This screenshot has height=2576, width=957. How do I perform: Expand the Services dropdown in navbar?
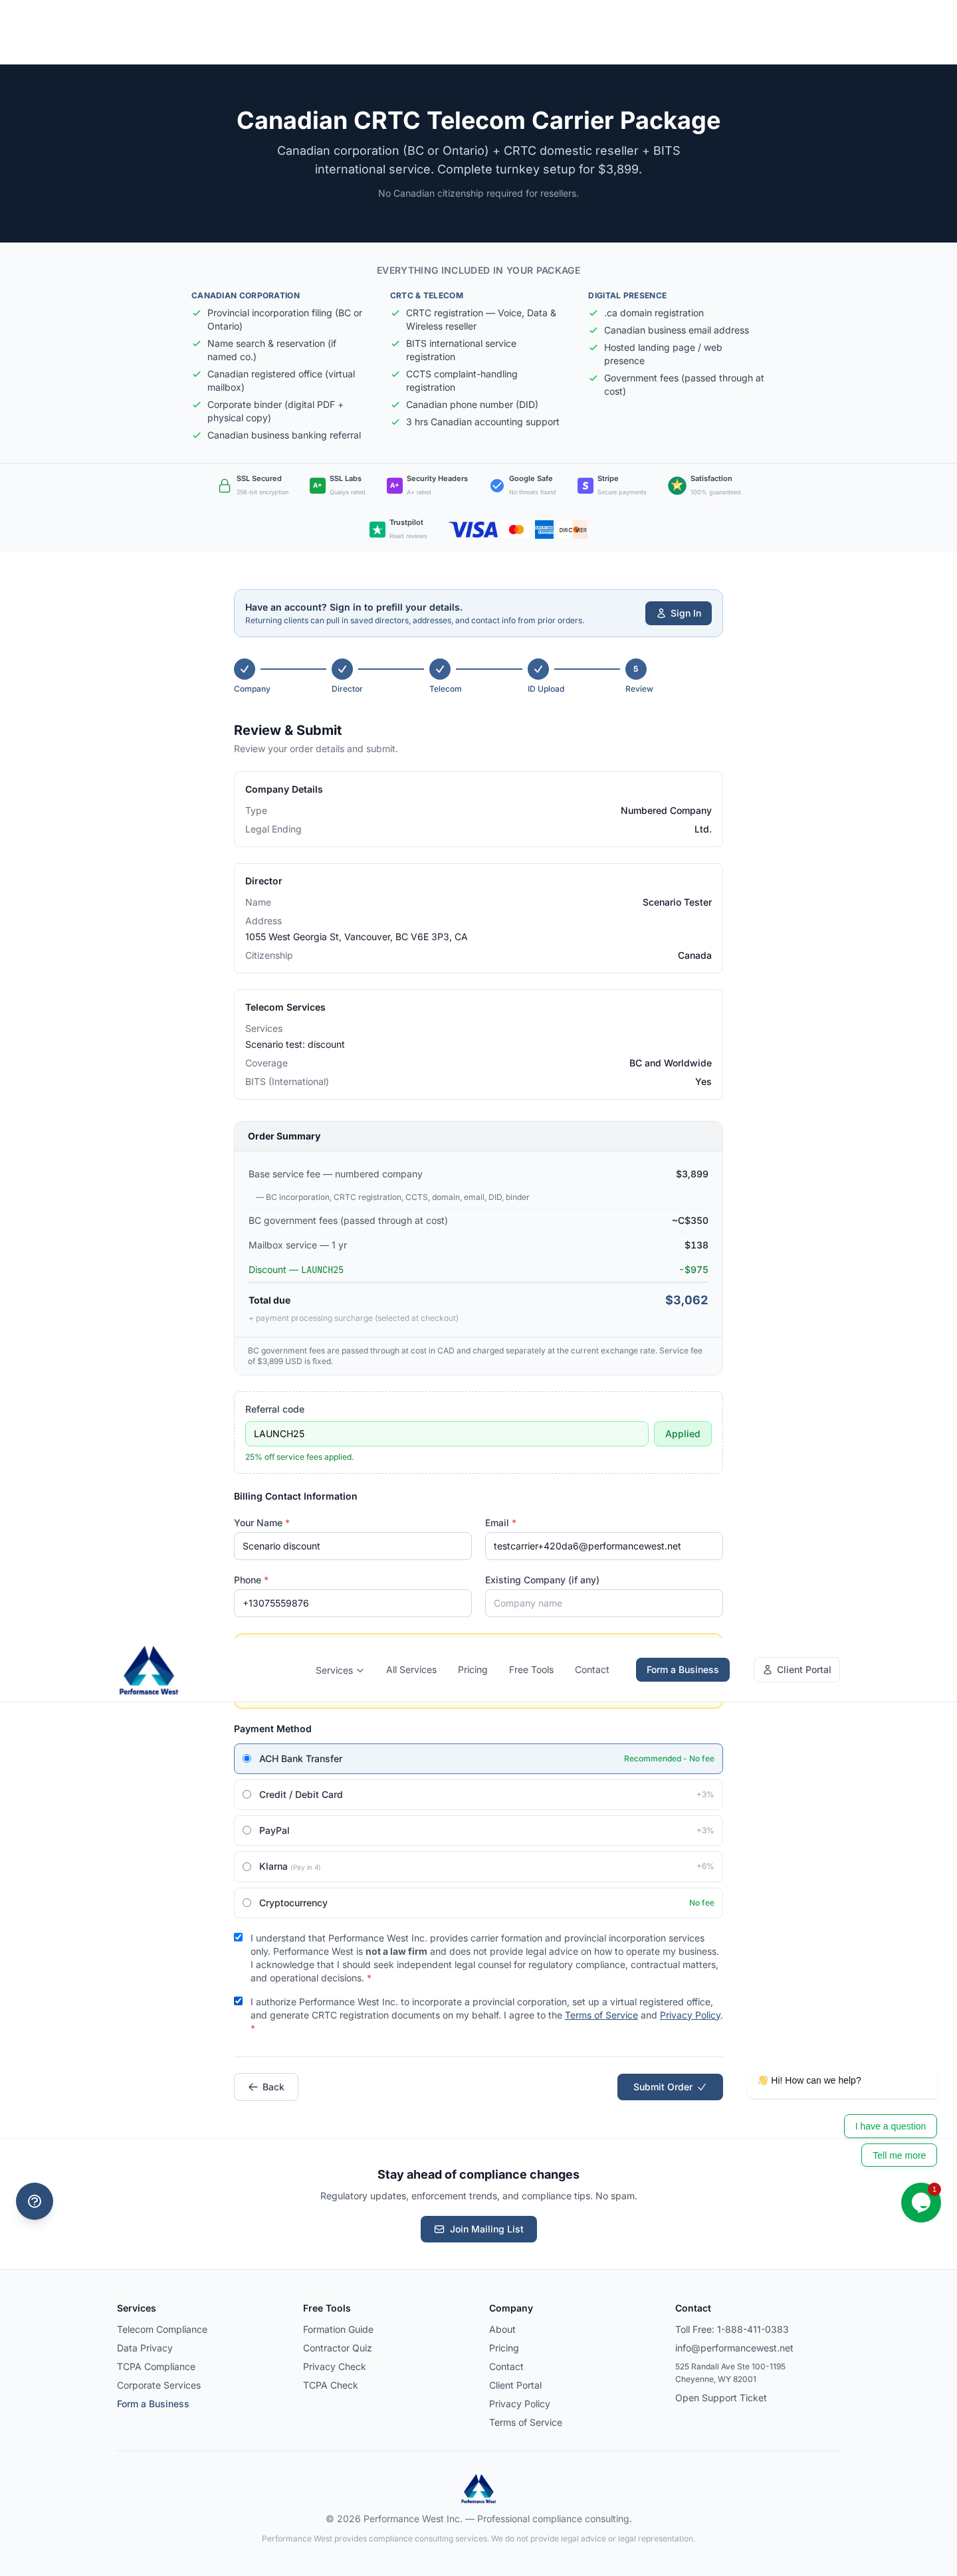(339, 1670)
